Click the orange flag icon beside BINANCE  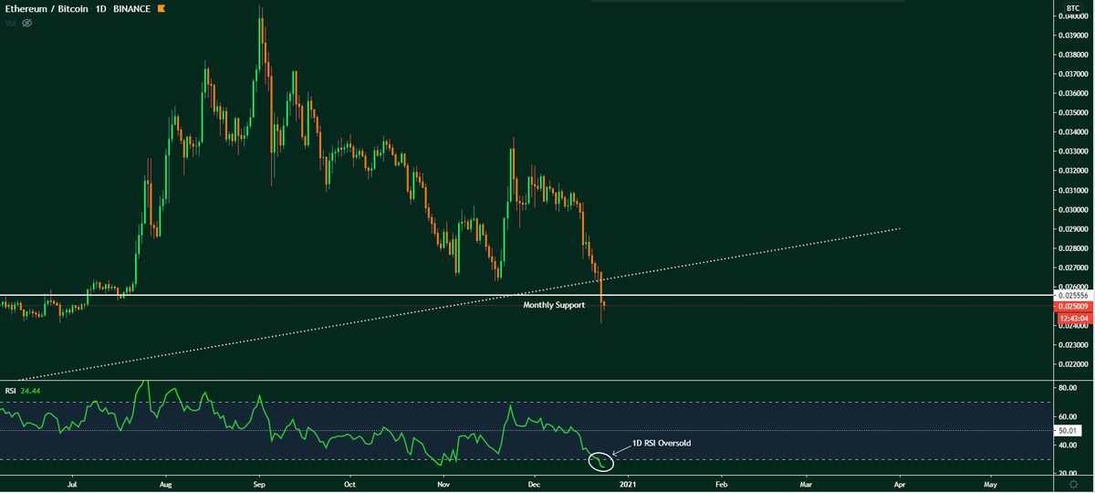point(161,8)
